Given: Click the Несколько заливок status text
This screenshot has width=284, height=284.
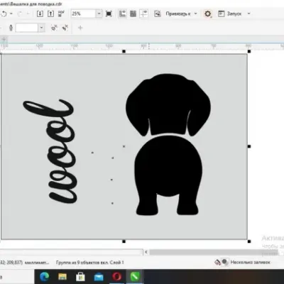Looking at the screenshot, I should tap(250, 262).
